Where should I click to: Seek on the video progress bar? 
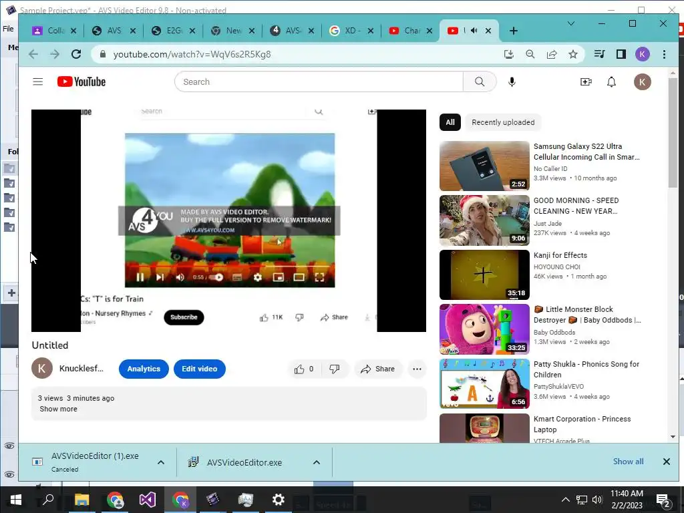tap(230, 266)
